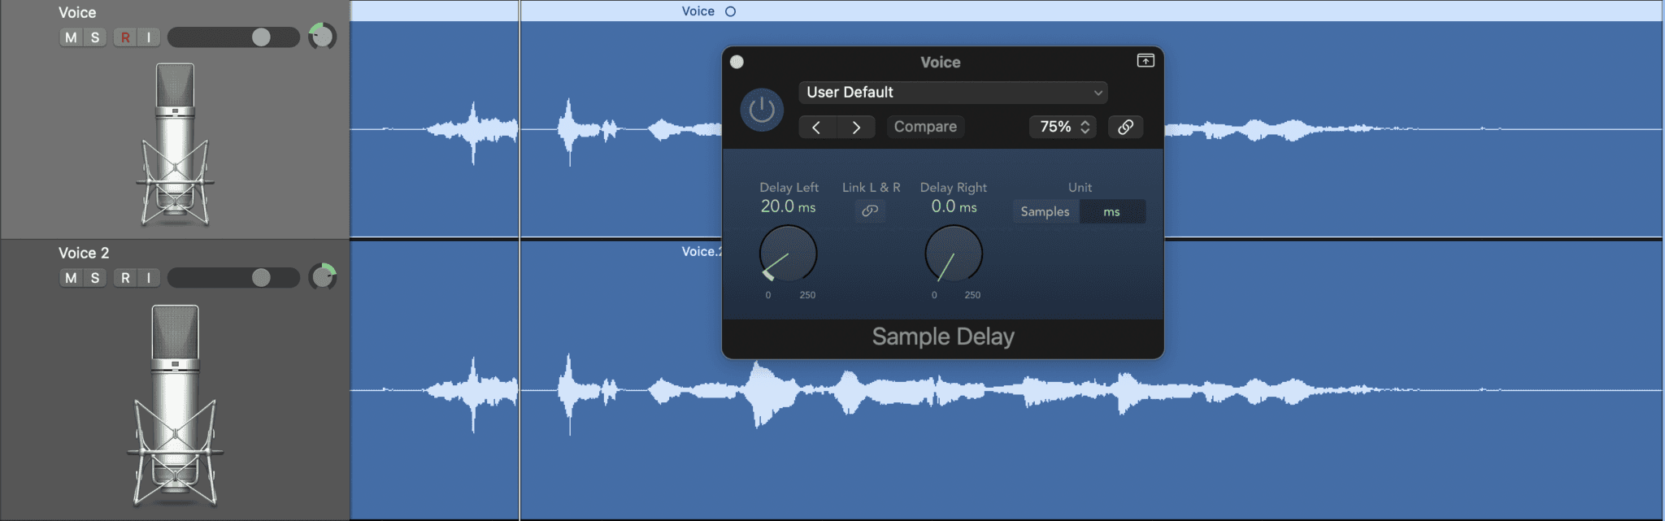Click the Voice track pan knob
The height and width of the screenshot is (521, 1665).
322,37
